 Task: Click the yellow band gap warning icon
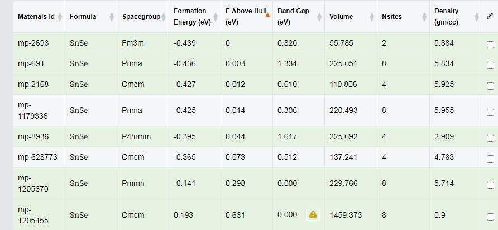click(x=313, y=214)
